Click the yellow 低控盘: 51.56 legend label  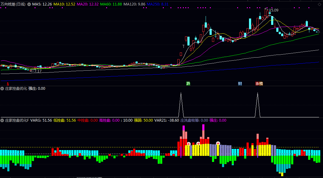64,120
